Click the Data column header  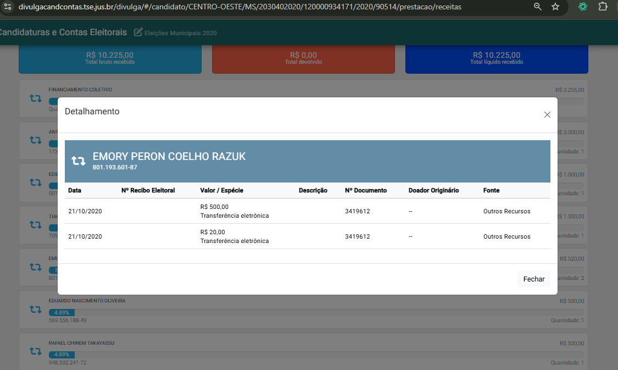point(75,190)
